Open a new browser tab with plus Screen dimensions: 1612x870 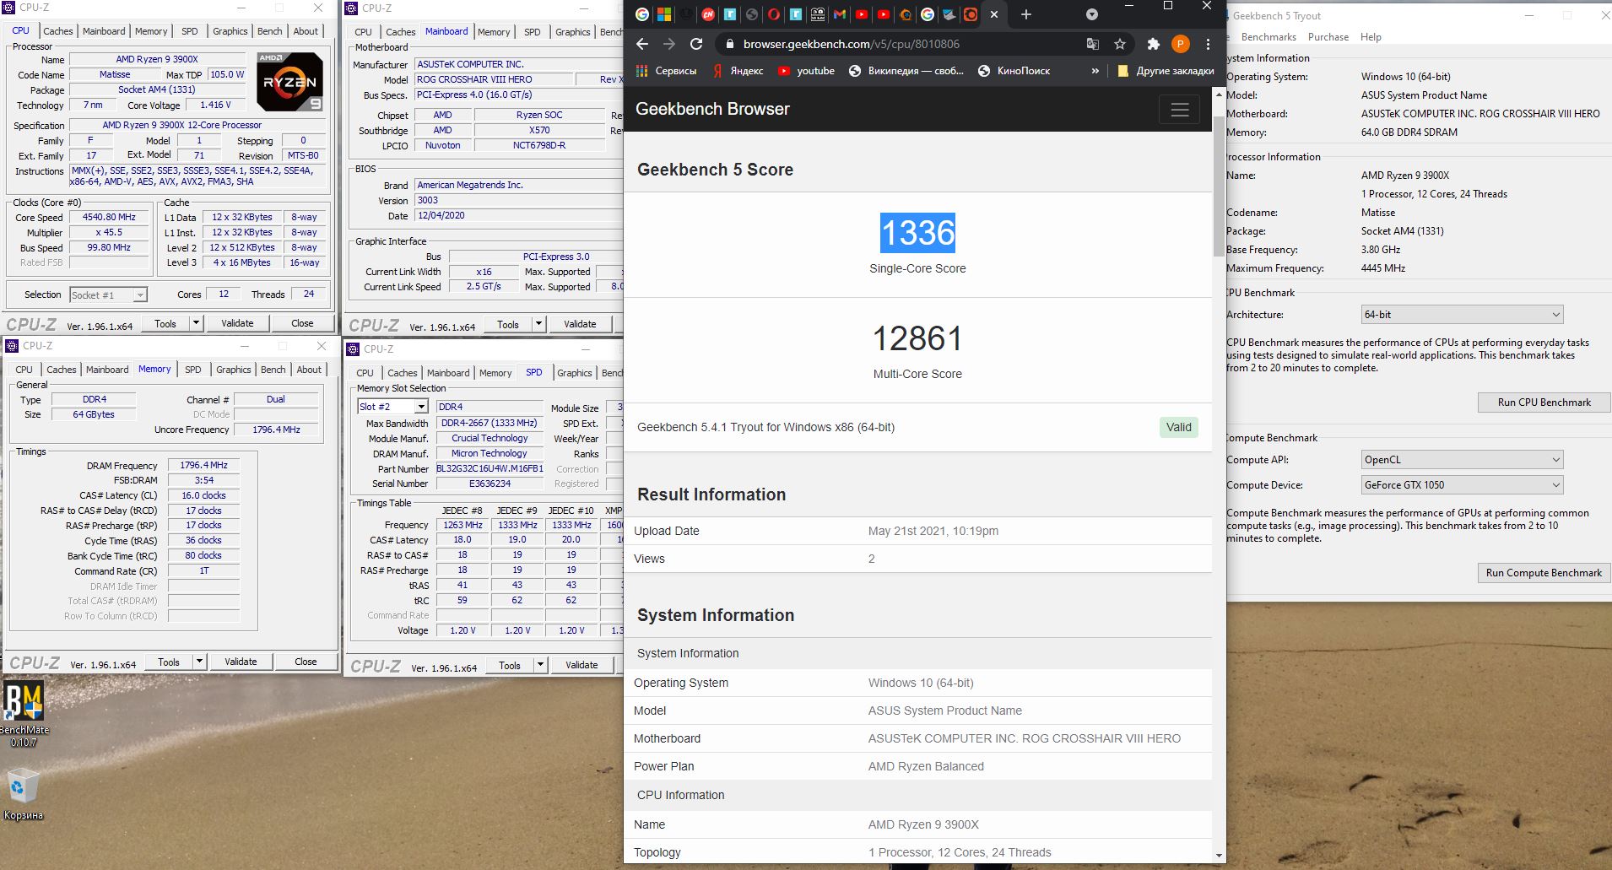pyautogui.click(x=1025, y=14)
